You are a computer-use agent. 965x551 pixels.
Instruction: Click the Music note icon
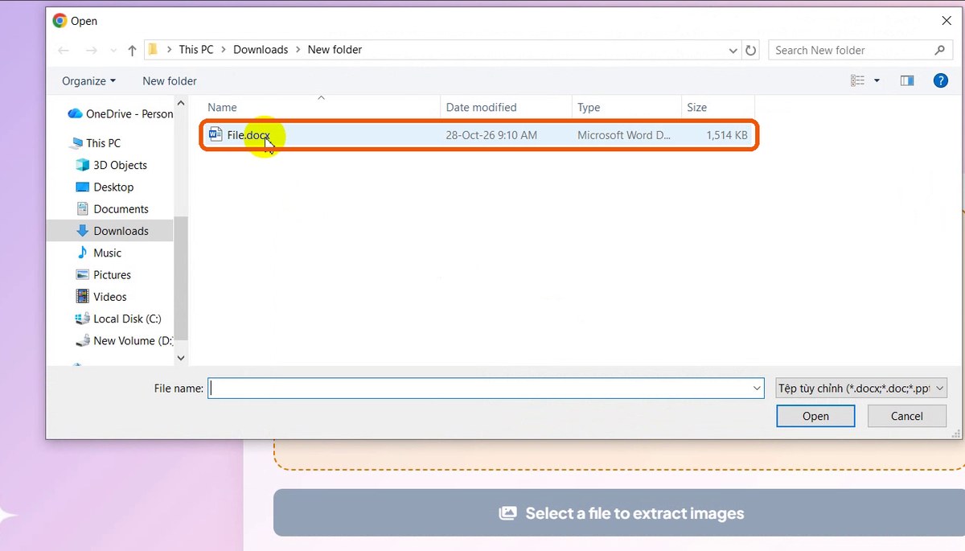pos(82,253)
